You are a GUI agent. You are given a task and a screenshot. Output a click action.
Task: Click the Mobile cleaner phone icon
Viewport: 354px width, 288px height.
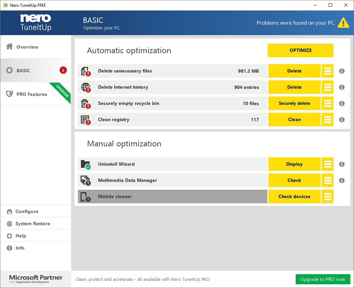(86, 197)
